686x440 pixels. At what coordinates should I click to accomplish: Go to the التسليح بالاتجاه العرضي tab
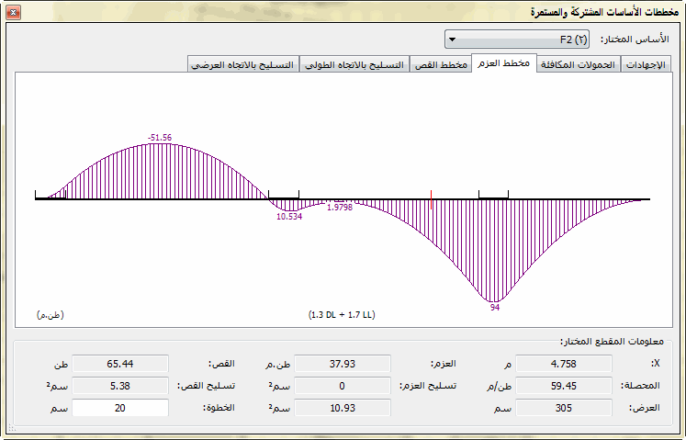click(243, 64)
